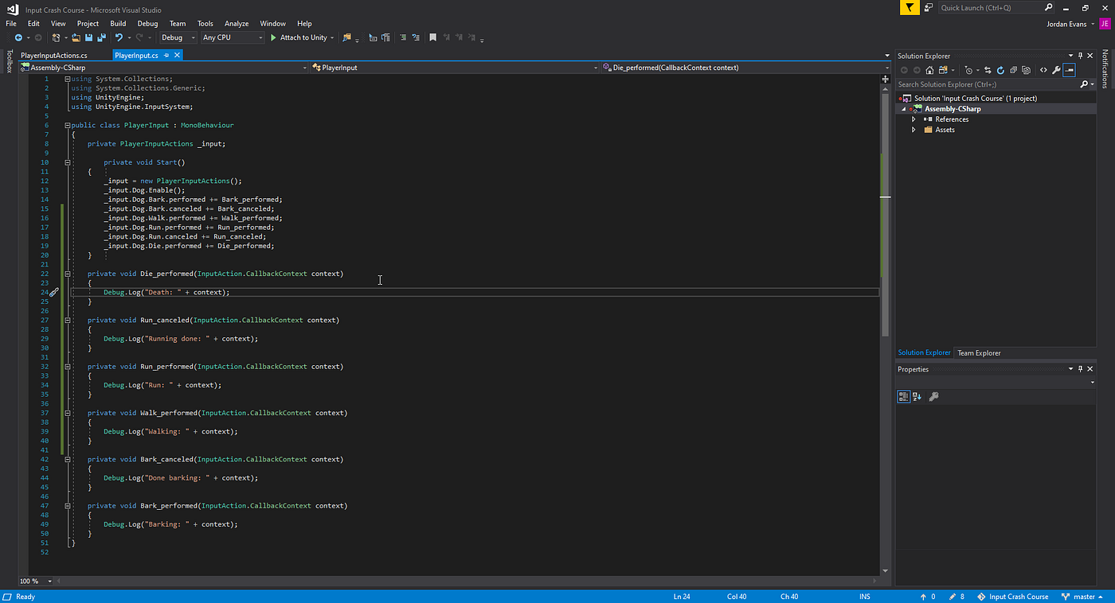Open the PlayerInput type navigation dropdown
Image resolution: width=1115 pixels, height=603 pixels.
(455, 68)
